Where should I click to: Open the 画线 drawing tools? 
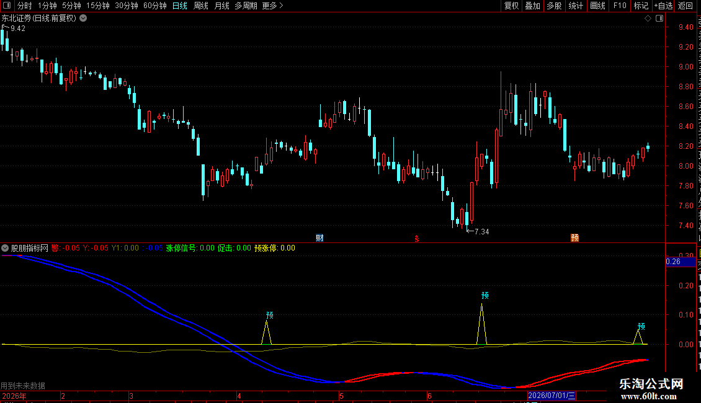pyautogui.click(x=598, y=6)
